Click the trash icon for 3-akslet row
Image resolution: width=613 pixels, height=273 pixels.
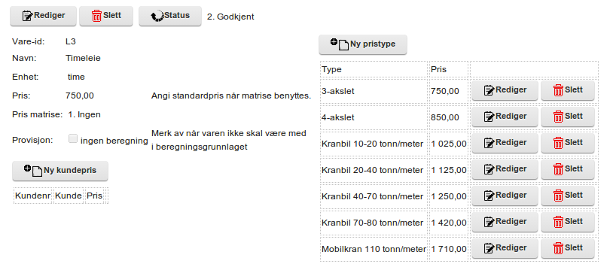coord(558,90)
